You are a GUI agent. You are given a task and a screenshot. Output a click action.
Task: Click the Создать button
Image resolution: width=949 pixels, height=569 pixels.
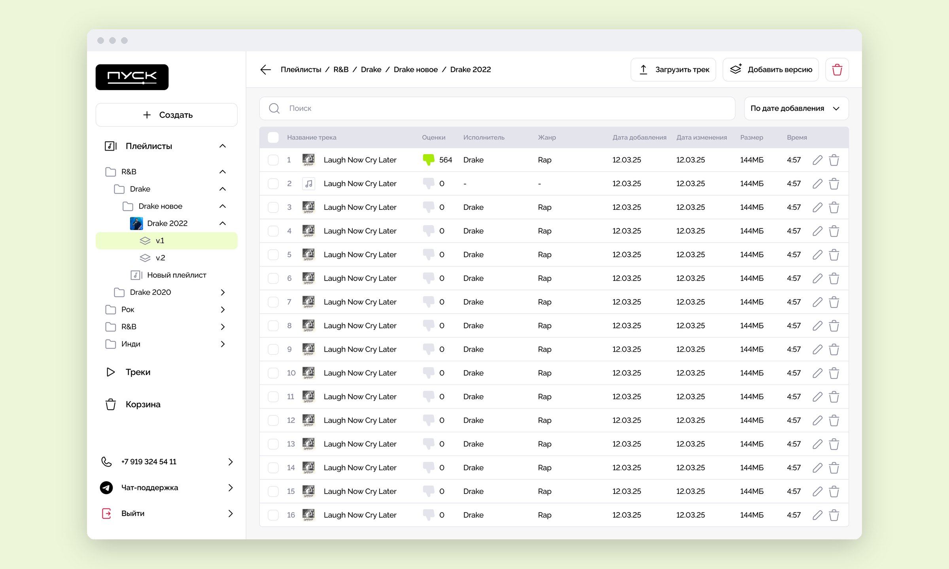[x=166, y=115]
